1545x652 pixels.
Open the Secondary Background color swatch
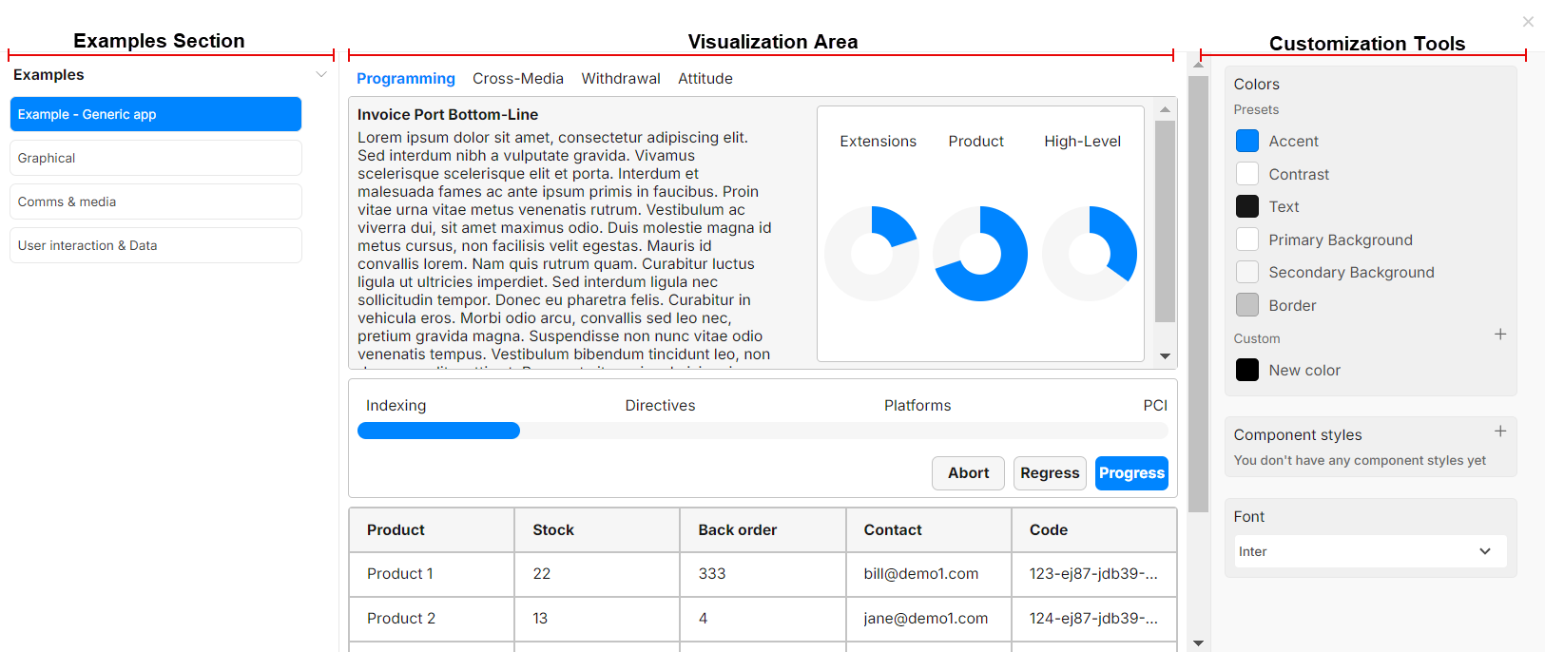click(x=1247, y=272)
